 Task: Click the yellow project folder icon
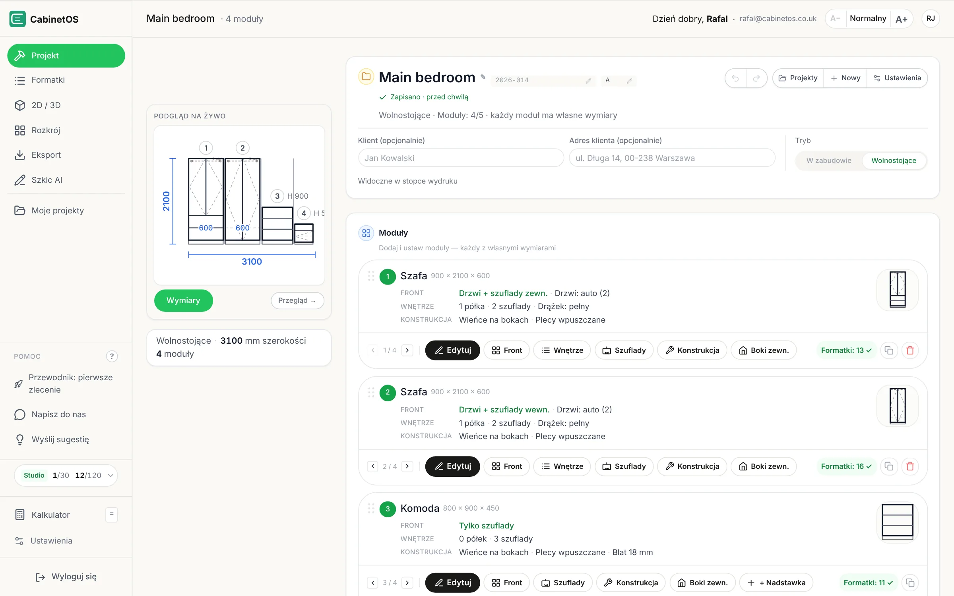click(x=366, y=76)
